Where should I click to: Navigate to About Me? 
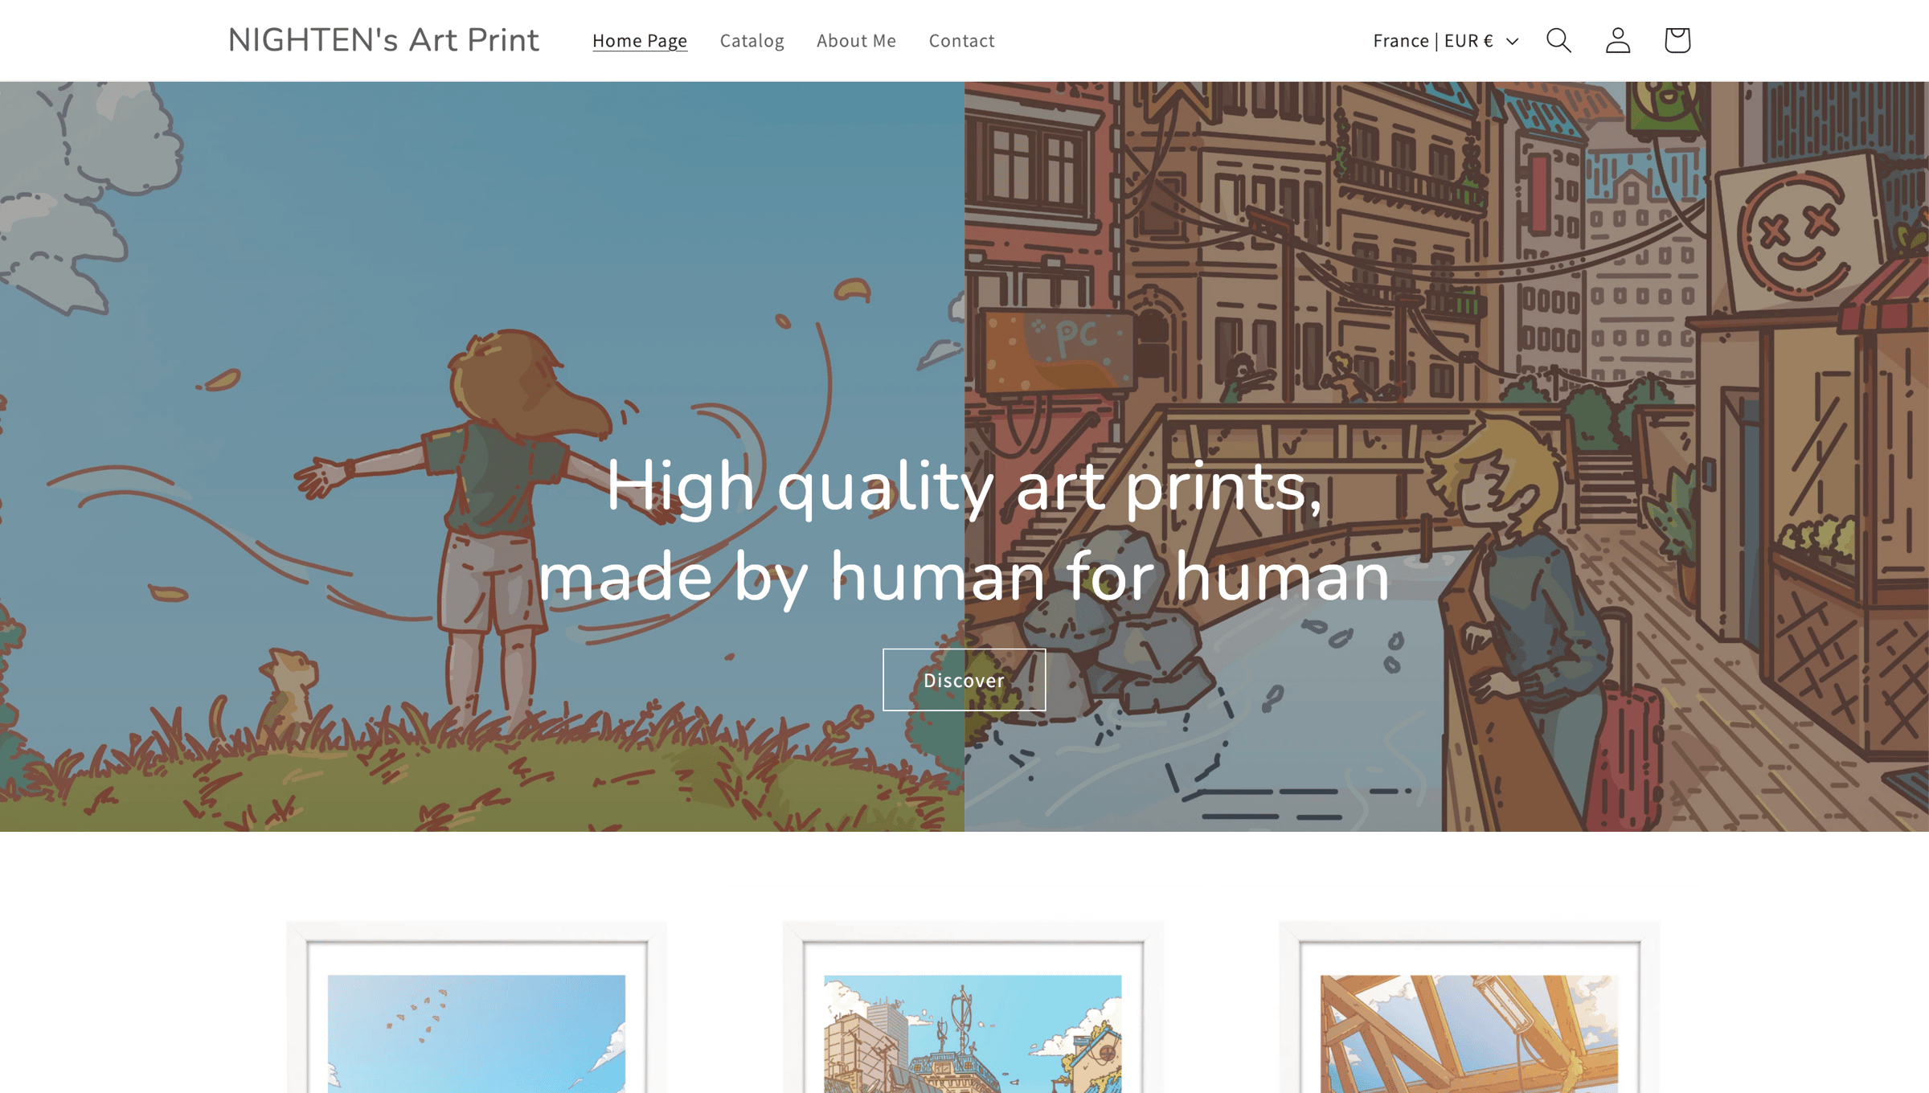(856, 40)
